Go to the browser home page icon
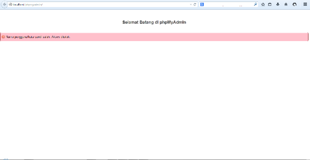The height and width of the screenshot is (160, 310). point(286,4)
